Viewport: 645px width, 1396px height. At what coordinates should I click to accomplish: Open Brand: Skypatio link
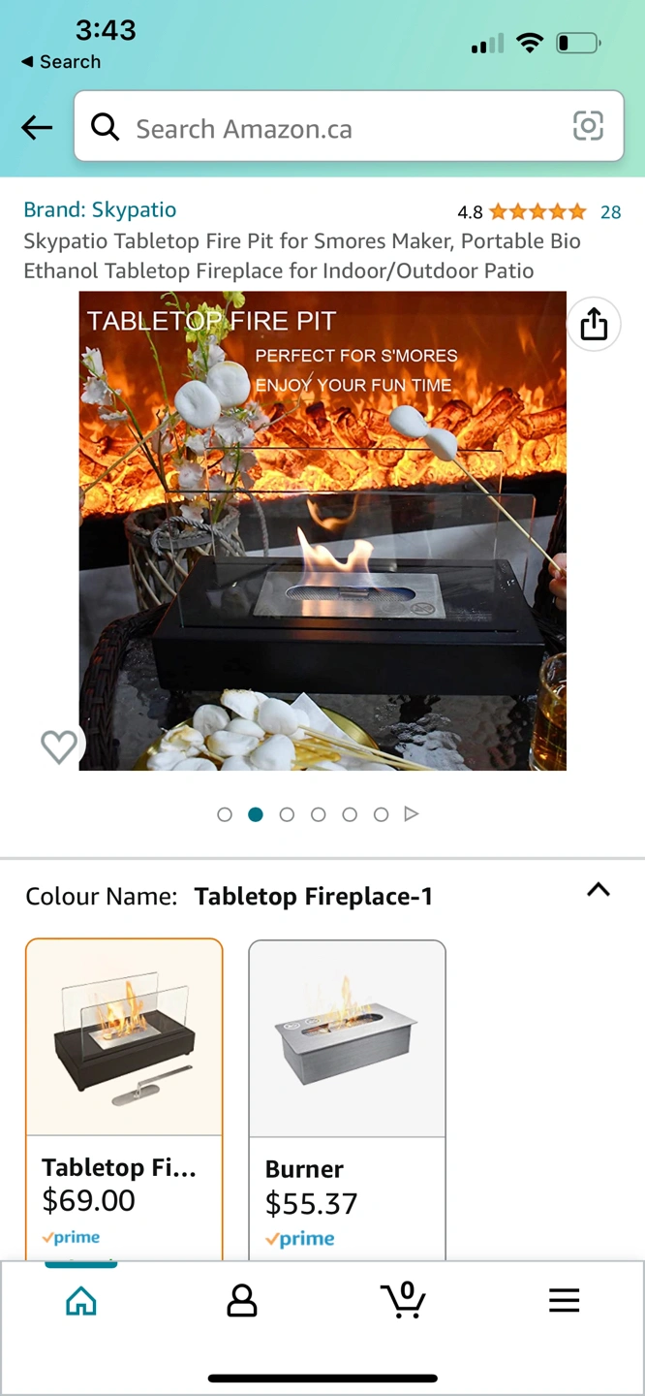[100, 209]
